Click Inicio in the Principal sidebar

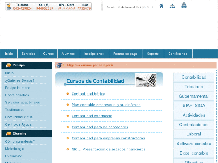point(10,73)
